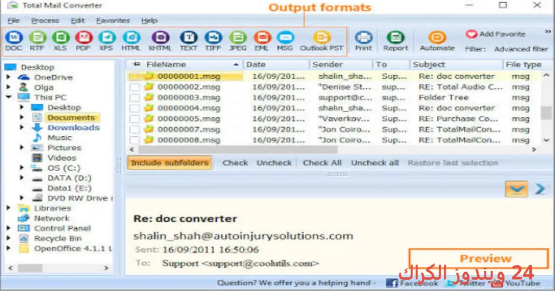555x291 pixels.
Task: Convert to TIFF format
Action: 213,41
